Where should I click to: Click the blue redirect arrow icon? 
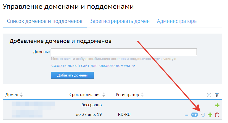(195, 114)
